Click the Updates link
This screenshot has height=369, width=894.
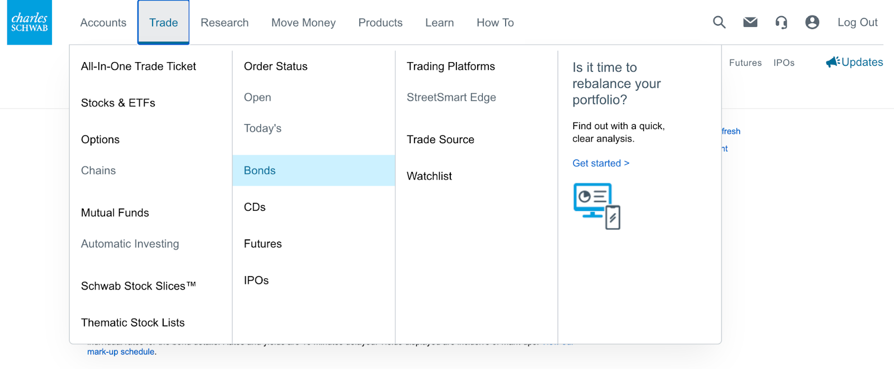pyautogui.click(x=862, y=62)
